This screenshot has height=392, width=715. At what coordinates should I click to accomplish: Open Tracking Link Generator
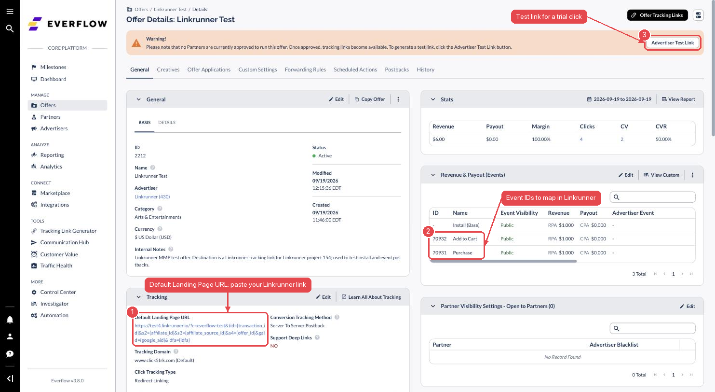click(68, 231)
